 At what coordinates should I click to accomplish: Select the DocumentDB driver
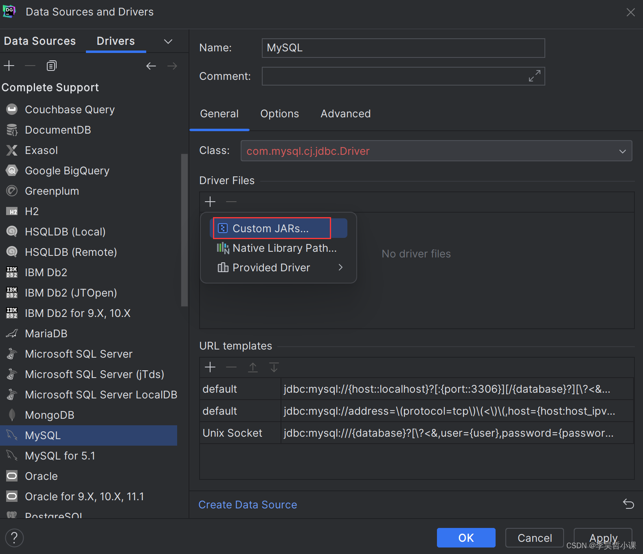pyautogui.click(x=88, y=130)
